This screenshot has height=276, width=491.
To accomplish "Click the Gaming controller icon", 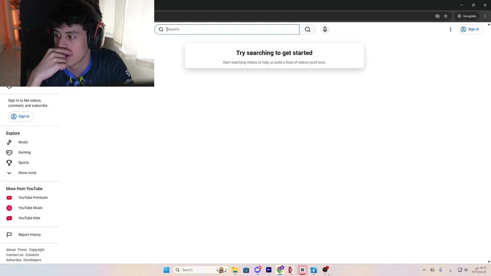I will point(9,152).
